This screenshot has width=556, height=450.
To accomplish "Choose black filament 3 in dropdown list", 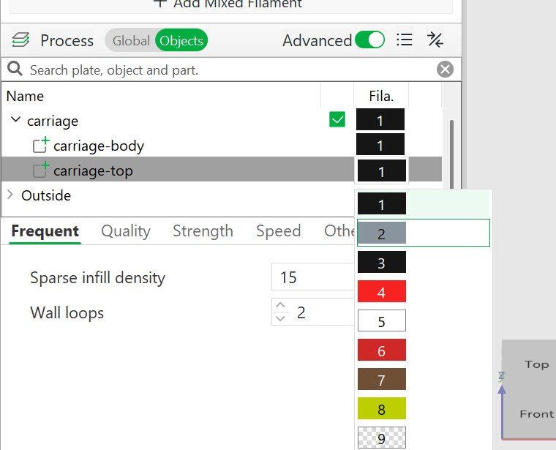I will point(382,262).
